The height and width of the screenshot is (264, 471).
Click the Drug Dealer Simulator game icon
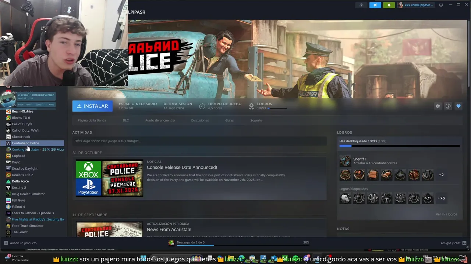pyautogui.click(x=8, y=194)
